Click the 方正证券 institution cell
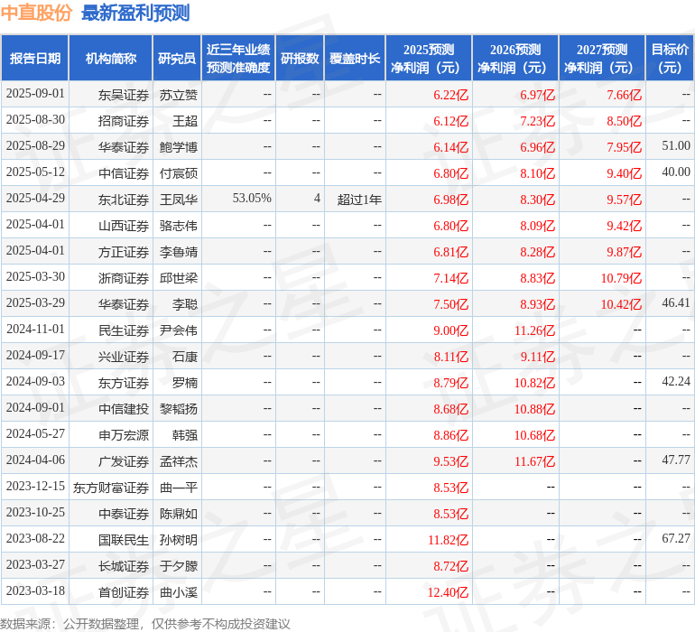This screenshot has height=632, width=695. pyautogui.click(x=124, y=252)
